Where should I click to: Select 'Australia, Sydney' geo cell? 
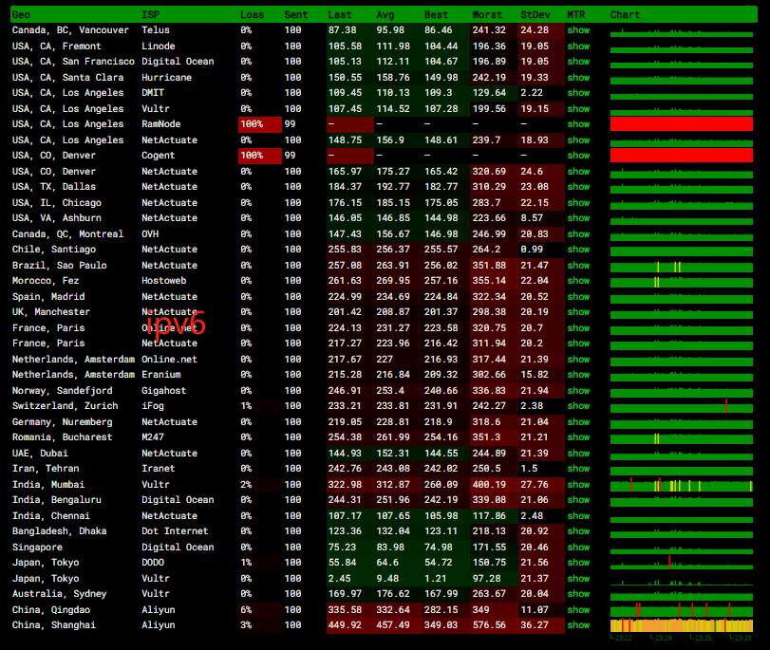[x=59, y=594]
